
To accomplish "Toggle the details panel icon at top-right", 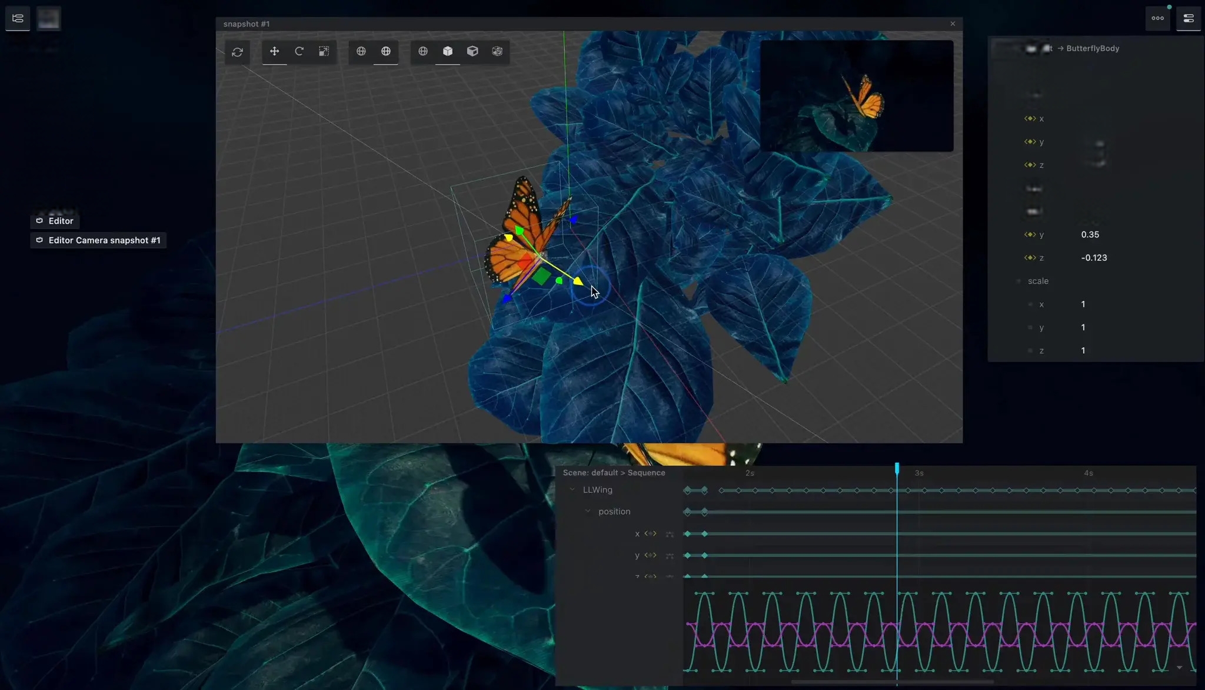I will (1188, 18).
